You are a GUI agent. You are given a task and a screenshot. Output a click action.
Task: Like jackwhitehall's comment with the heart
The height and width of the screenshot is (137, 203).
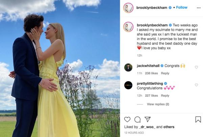(x=196, y=67)
